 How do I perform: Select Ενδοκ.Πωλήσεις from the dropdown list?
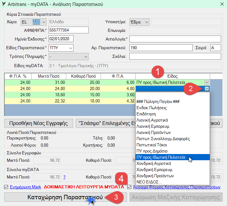coord(173,108)
